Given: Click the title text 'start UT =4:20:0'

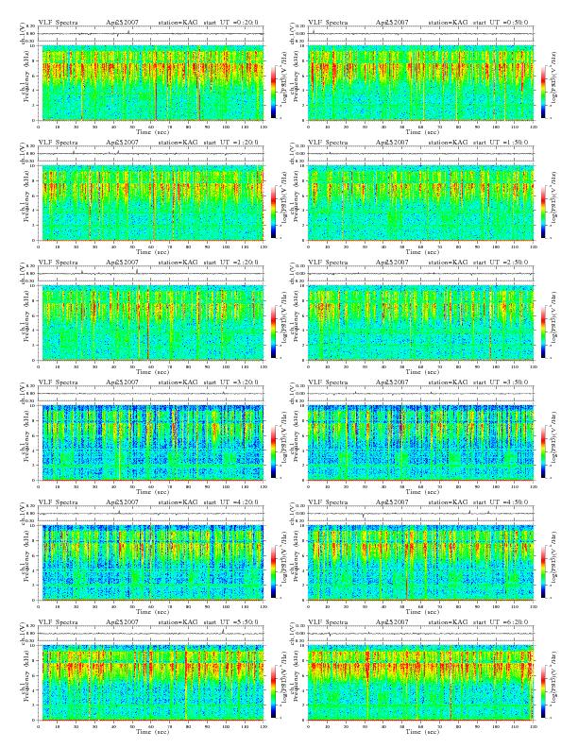Looking at the screenshot, I should [231, 501].
